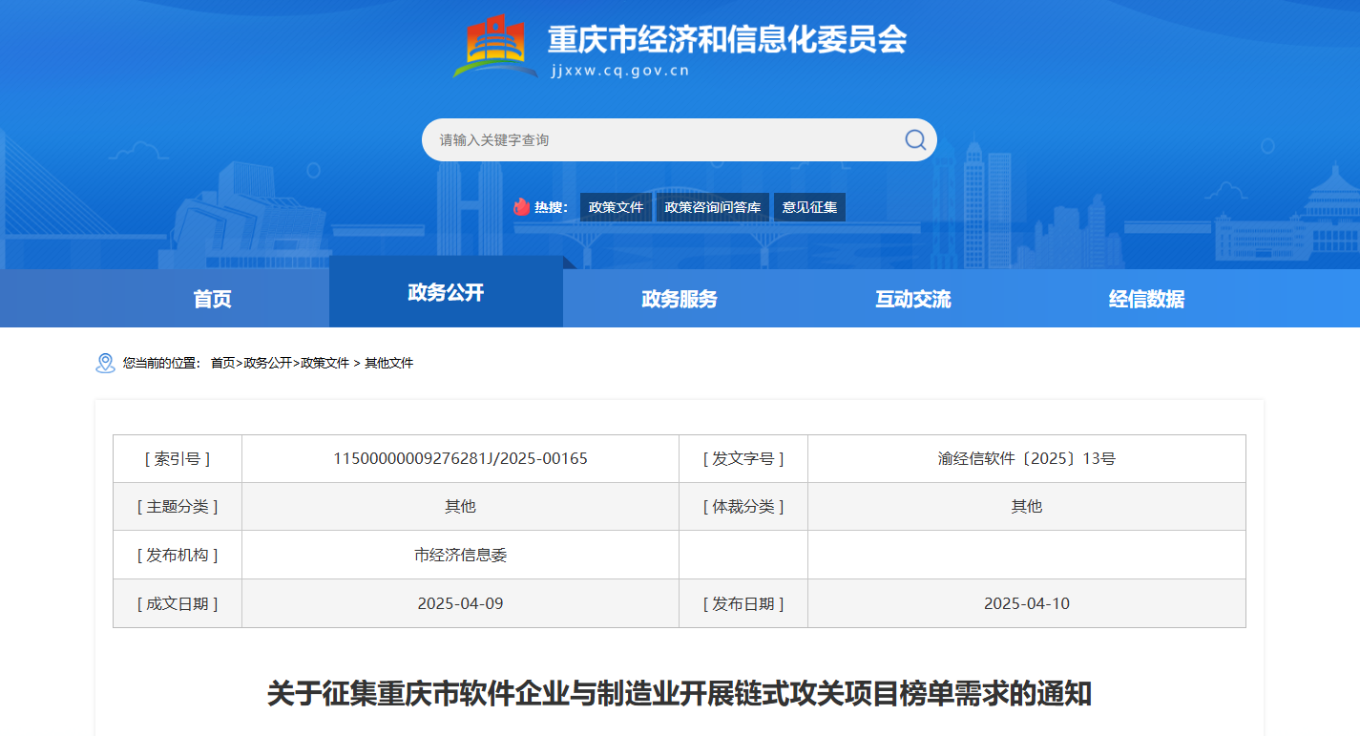Open the 经信数据 navigation tab

tap(1146, 299)
